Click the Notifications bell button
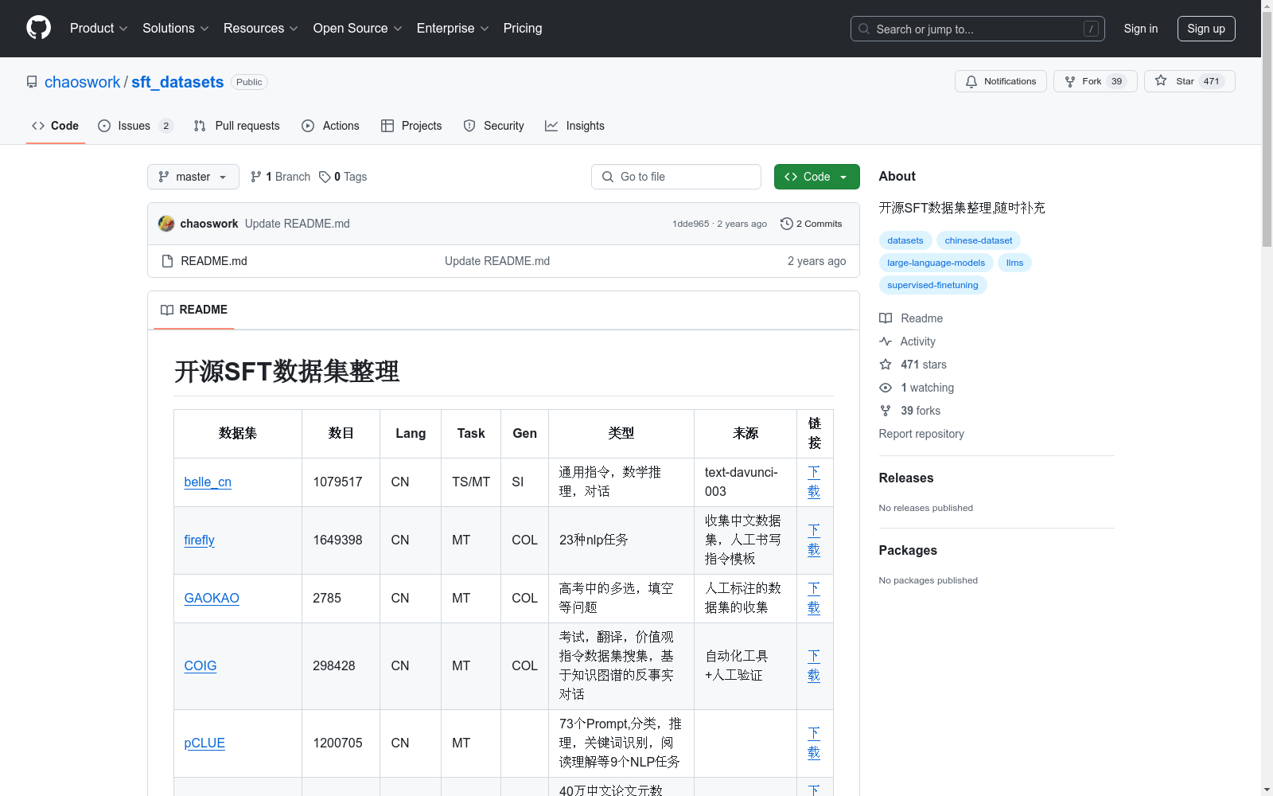Image resolution: width=1273 pixels, height=796 pixels. click(1000, 81)
